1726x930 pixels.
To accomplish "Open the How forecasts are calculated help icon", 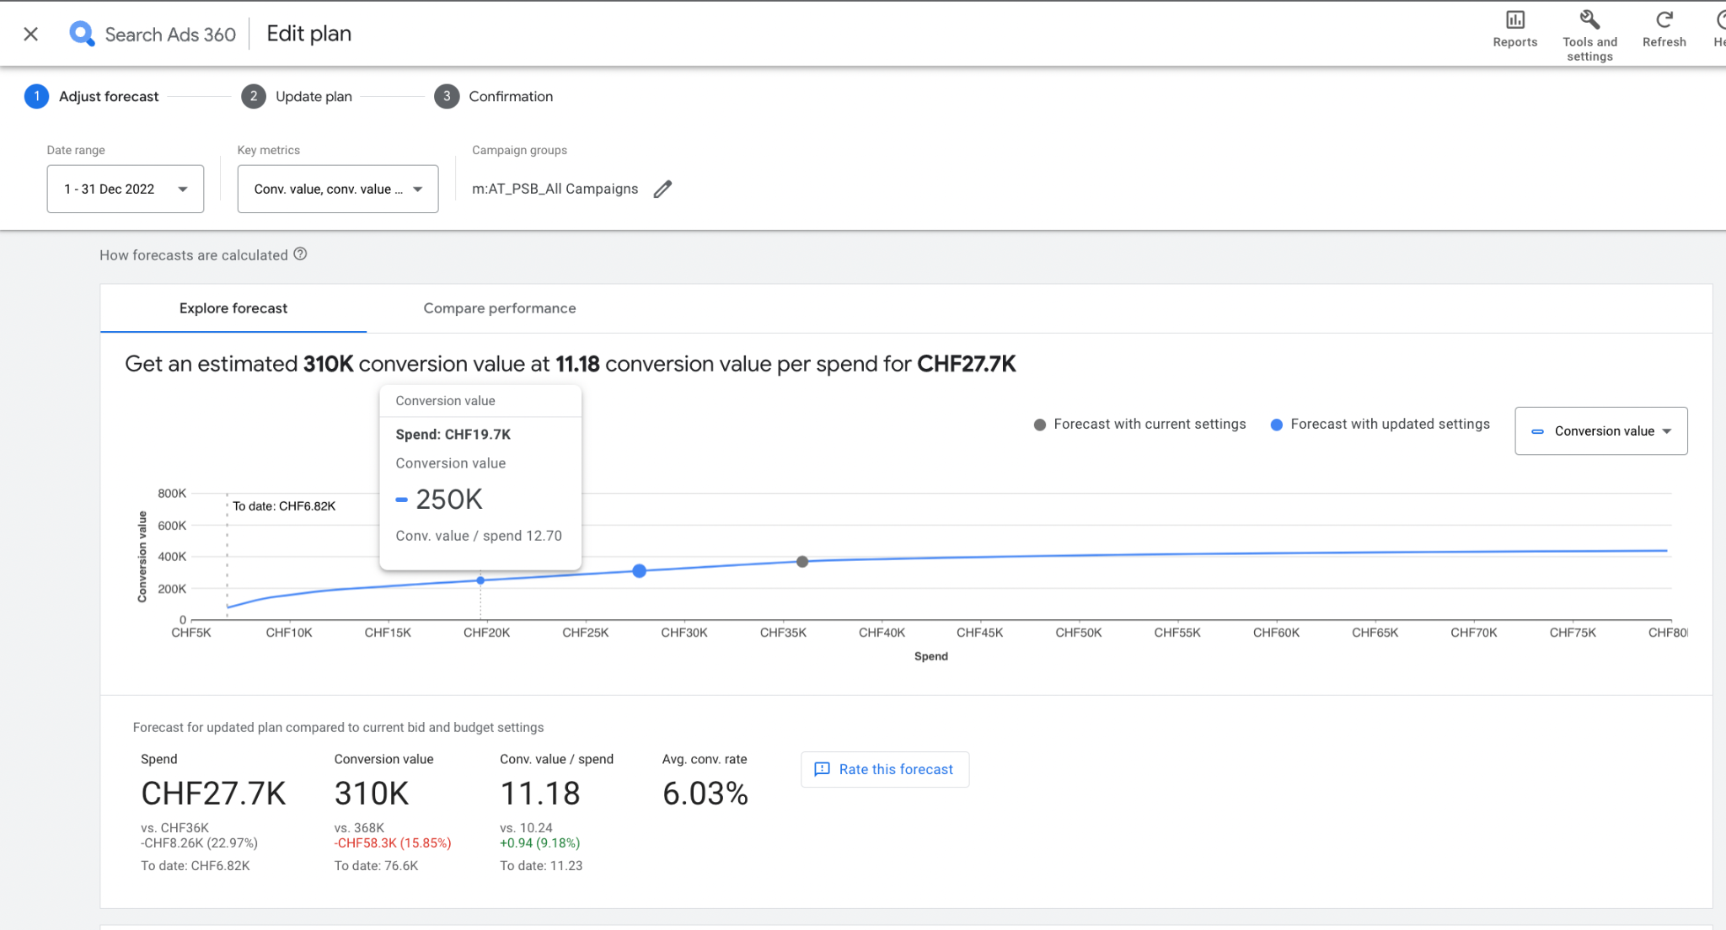I will (300, 254).
